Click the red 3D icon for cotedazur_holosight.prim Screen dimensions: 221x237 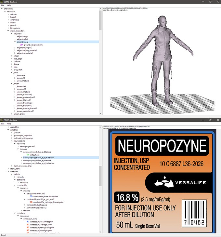tap(28, 230)
